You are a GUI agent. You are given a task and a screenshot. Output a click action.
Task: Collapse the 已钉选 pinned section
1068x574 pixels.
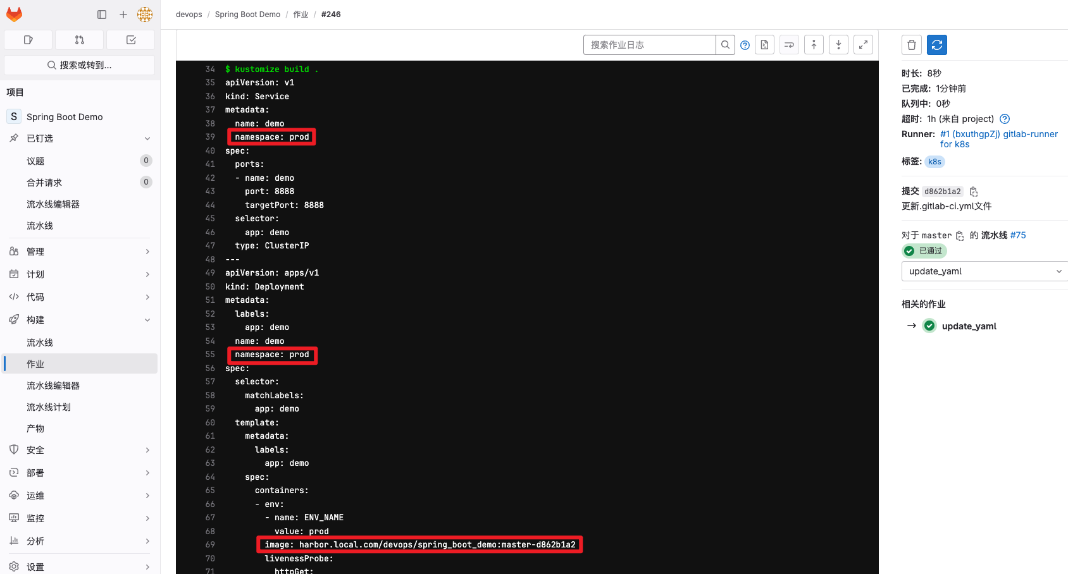click(x=147, y=138)
